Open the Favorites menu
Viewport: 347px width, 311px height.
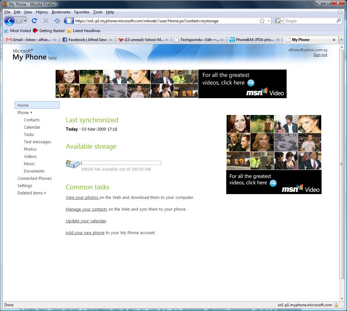[82, 12]
